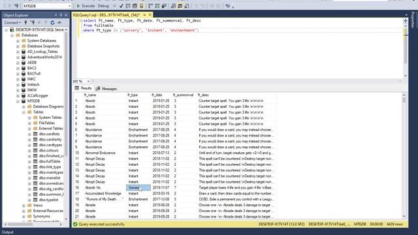Click Object Explorer filter funnel icon
The image size is (418, 235).
click(x=46, y=23)
